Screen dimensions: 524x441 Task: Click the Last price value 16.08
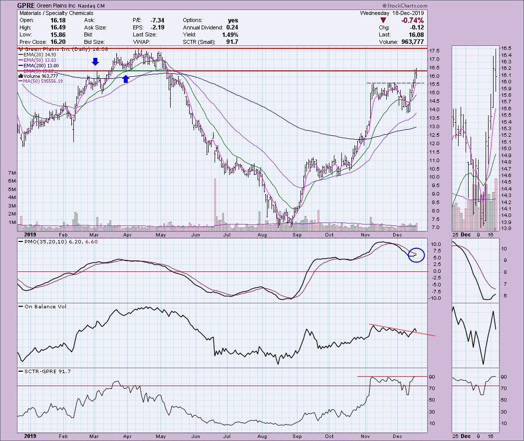coord(416,35)
